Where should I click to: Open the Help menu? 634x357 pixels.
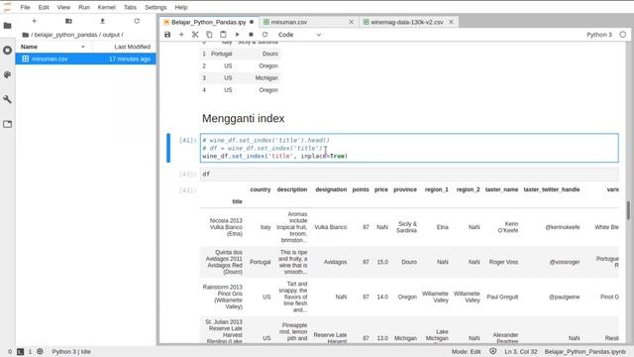(181, 7)
